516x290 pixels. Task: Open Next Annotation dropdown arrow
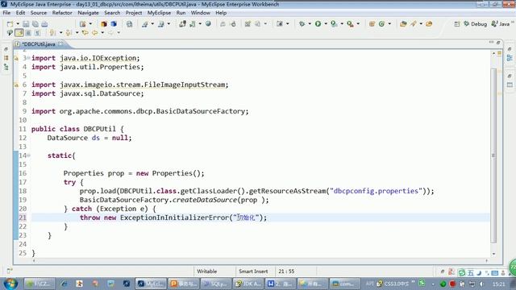coord(61,33)
